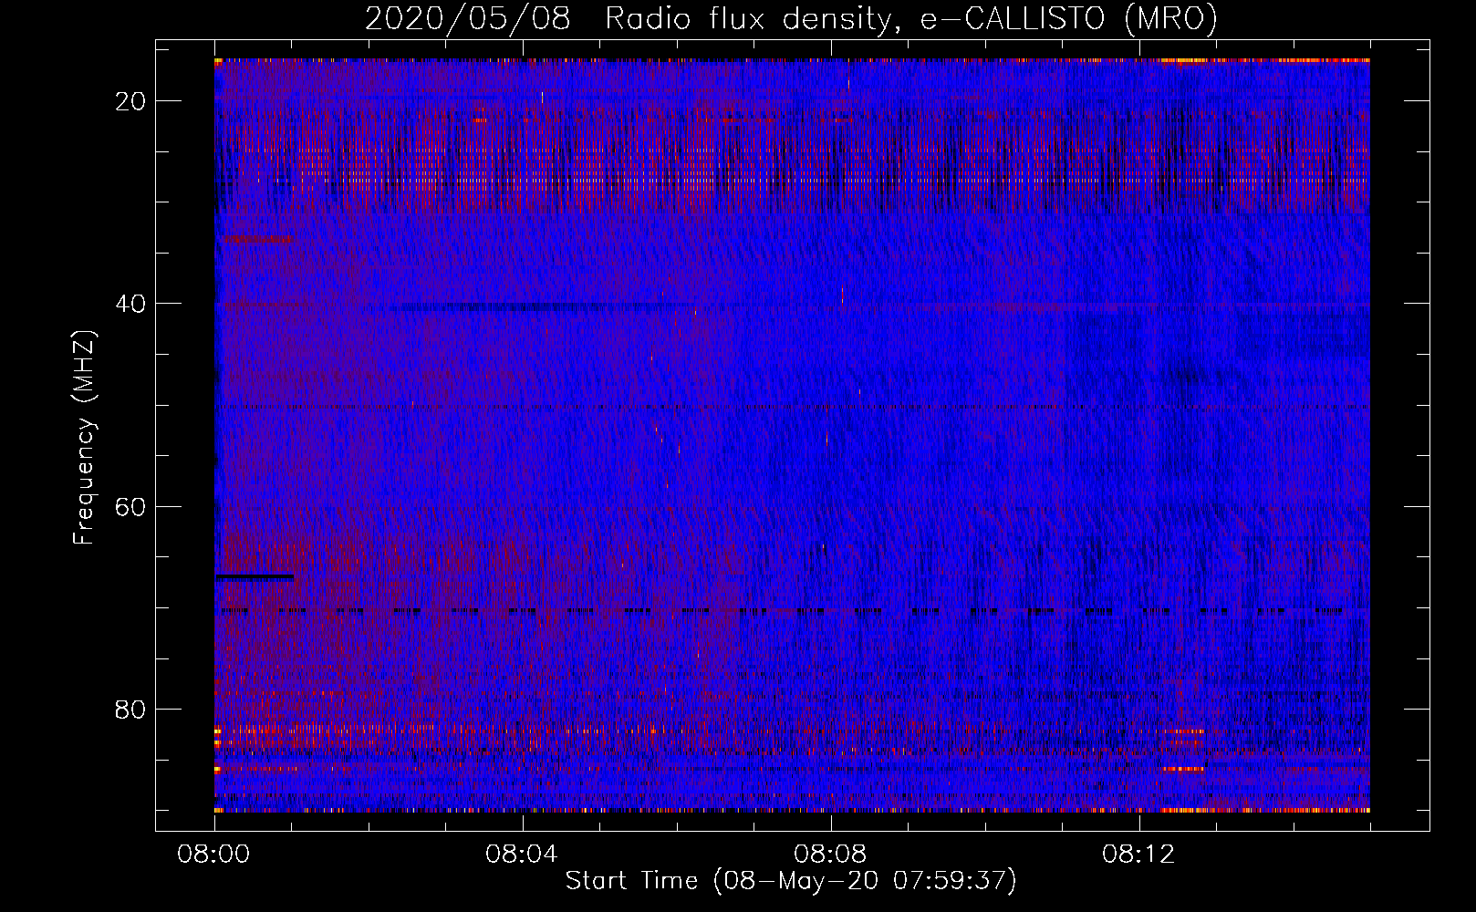Screen dimensions: 1476x912
Task: Click the '40' frequency tick label
Action: tap(130, 304)
